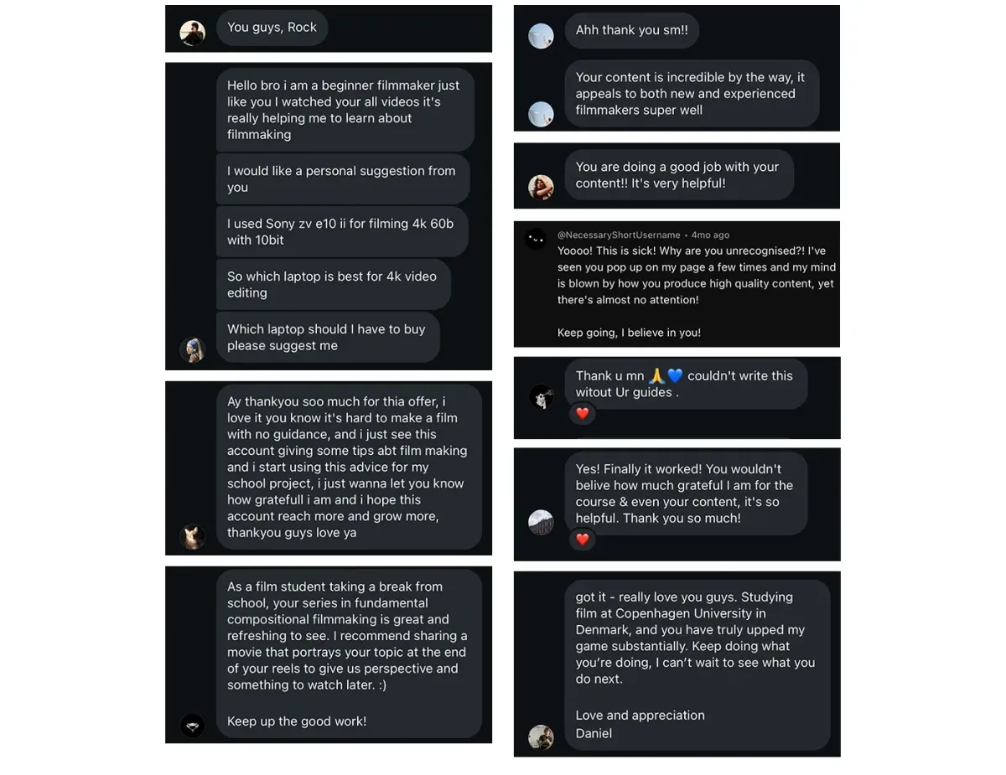This screenshot has height=775, width=1006.
Task: Click avatar beside 'Thank u mn' message
Action: click(x=541, y=396)
